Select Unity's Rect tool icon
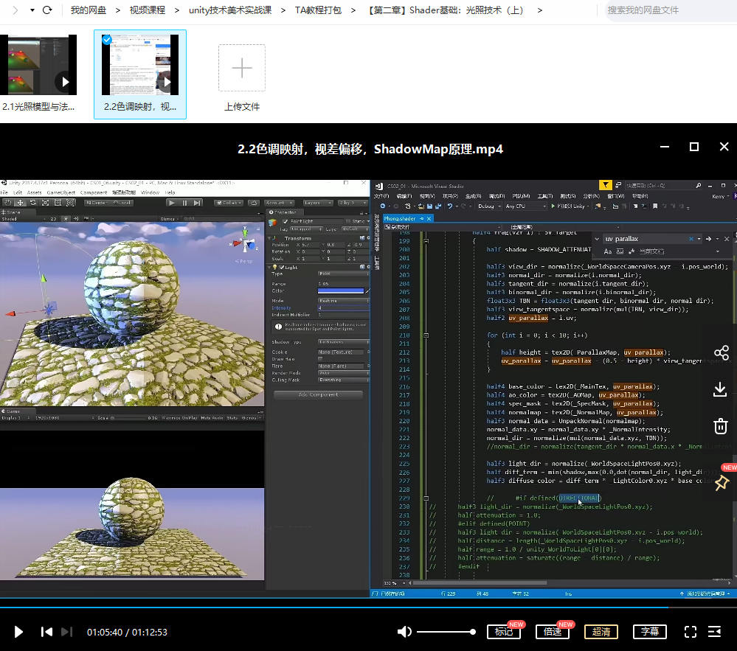The image size is (737, 651). click(58, 203)
